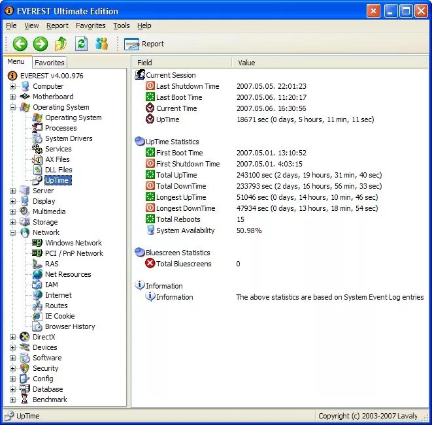
Task: Collapse the Operating System tree node
Action: coord(12,107)
